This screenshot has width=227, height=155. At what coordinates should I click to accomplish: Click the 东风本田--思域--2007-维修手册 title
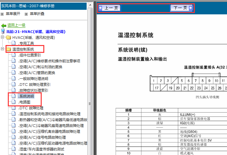(x=28, y=6)
